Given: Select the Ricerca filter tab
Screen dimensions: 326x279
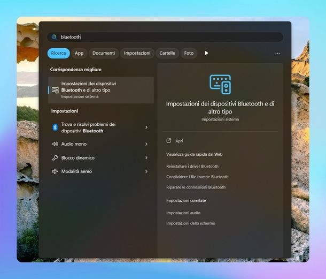Looking at the screenshot, I should tap(58, 53).
